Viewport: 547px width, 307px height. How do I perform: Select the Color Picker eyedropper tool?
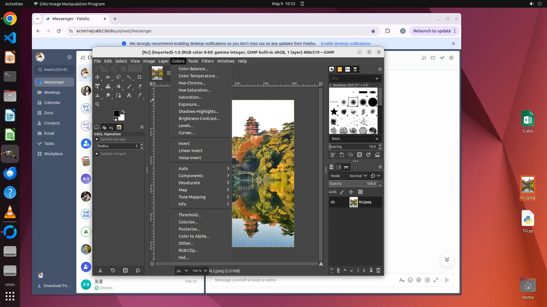(x=140, y=96)
